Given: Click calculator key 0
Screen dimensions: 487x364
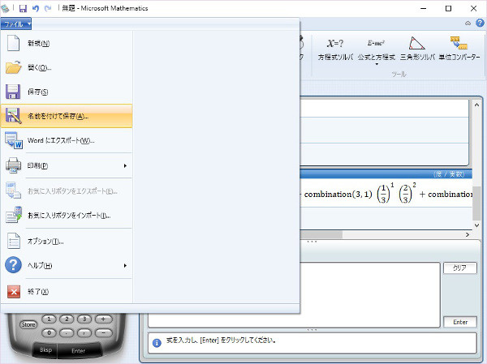Looking at the screenshot, I should (49, 332).
